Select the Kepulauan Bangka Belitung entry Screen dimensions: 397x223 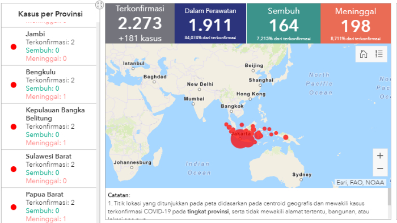(x=49, y=127)
